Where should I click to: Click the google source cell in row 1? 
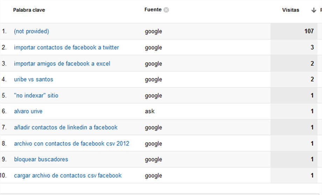tap(153, 31)
